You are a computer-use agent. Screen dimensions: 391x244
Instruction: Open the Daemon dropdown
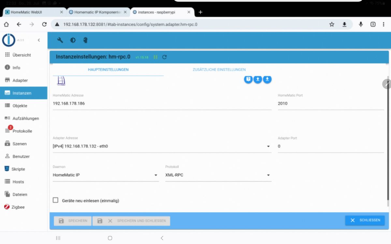coord(106,175)
